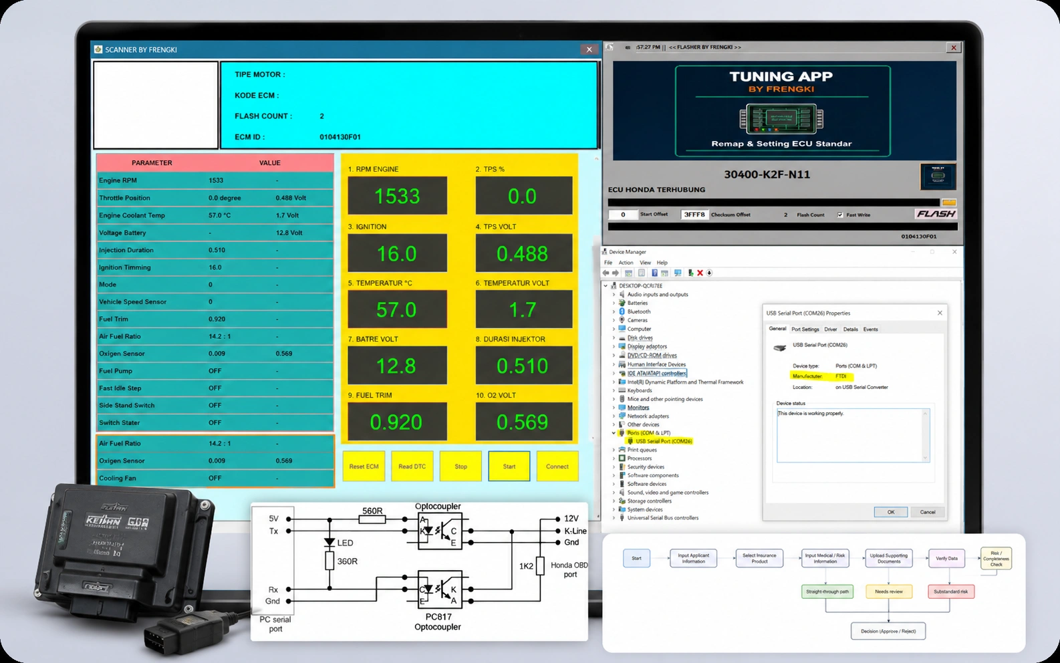Image resolution: width=1060 pixels, height=663 pixels.
Task: Click the Start button in Scanner
Action: click(509, 467)
